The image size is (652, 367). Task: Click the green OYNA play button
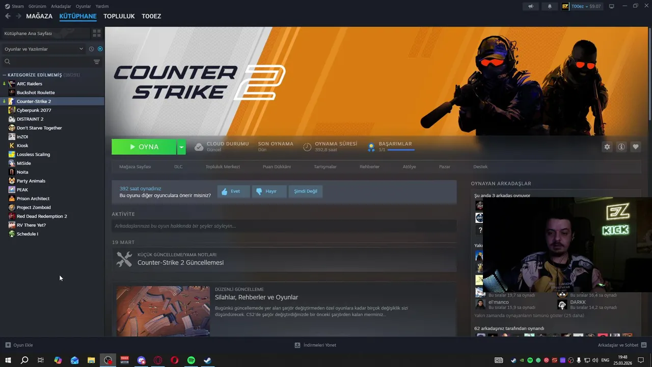tap(144, 147)
